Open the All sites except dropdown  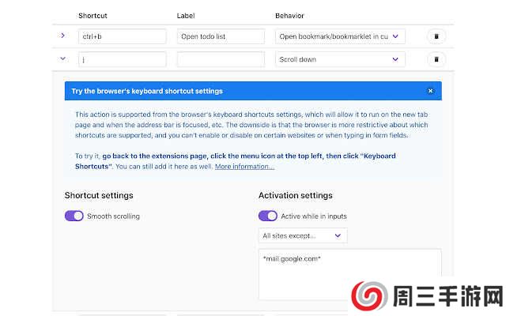click(303, 235)
